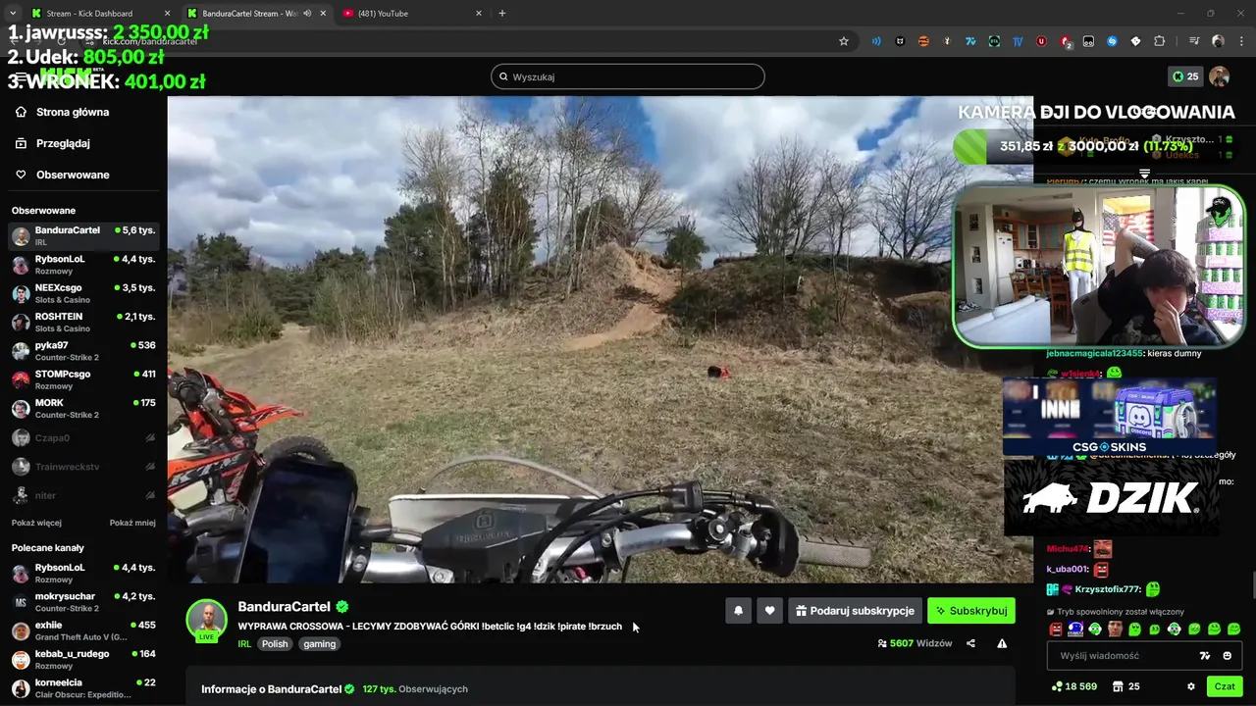
Task: Click the face photo emote in quick emote bar
Action: (1115, 629)
